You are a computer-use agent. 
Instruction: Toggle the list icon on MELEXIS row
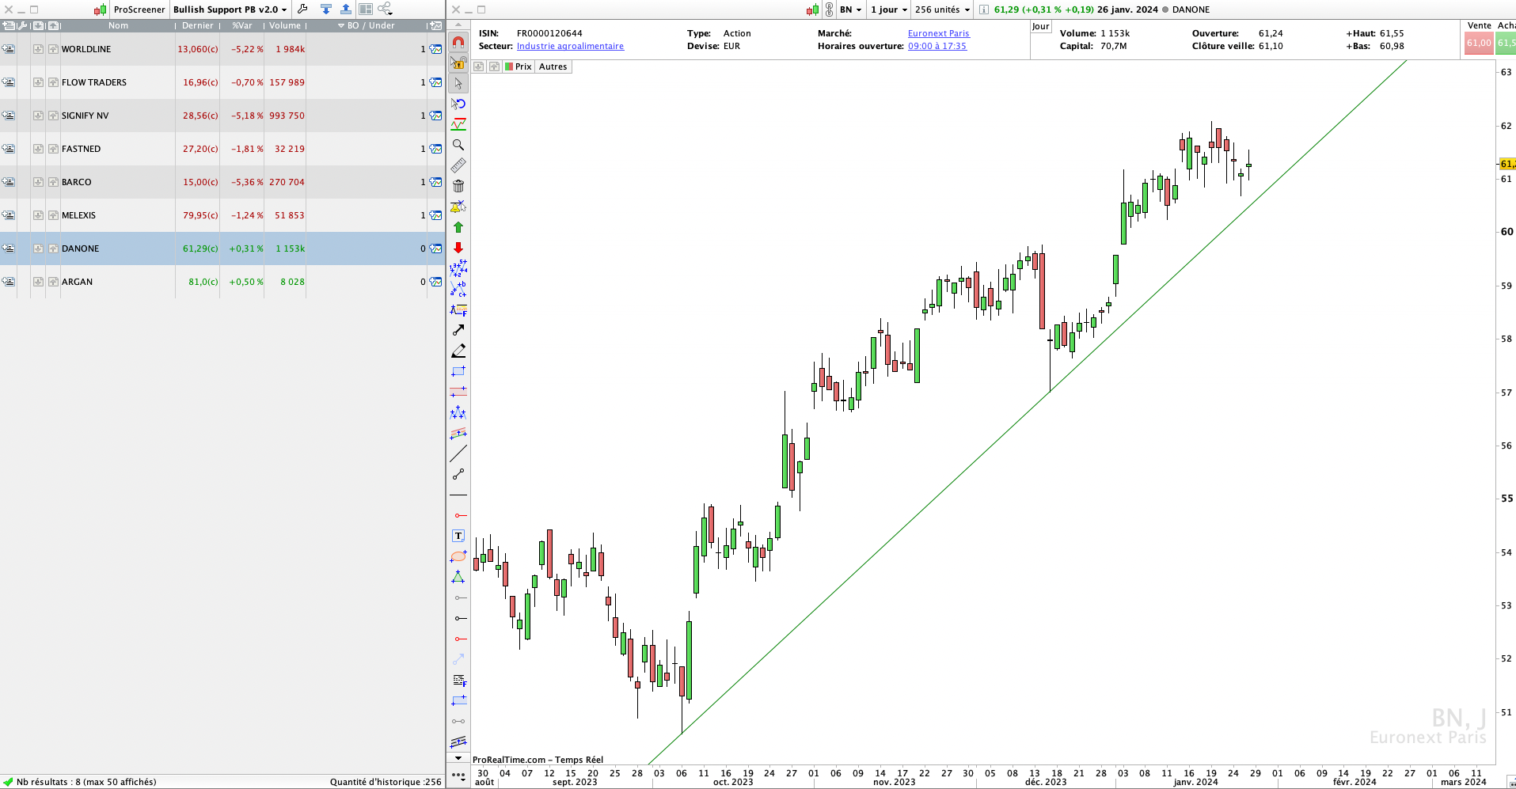(x=8, y=215)
